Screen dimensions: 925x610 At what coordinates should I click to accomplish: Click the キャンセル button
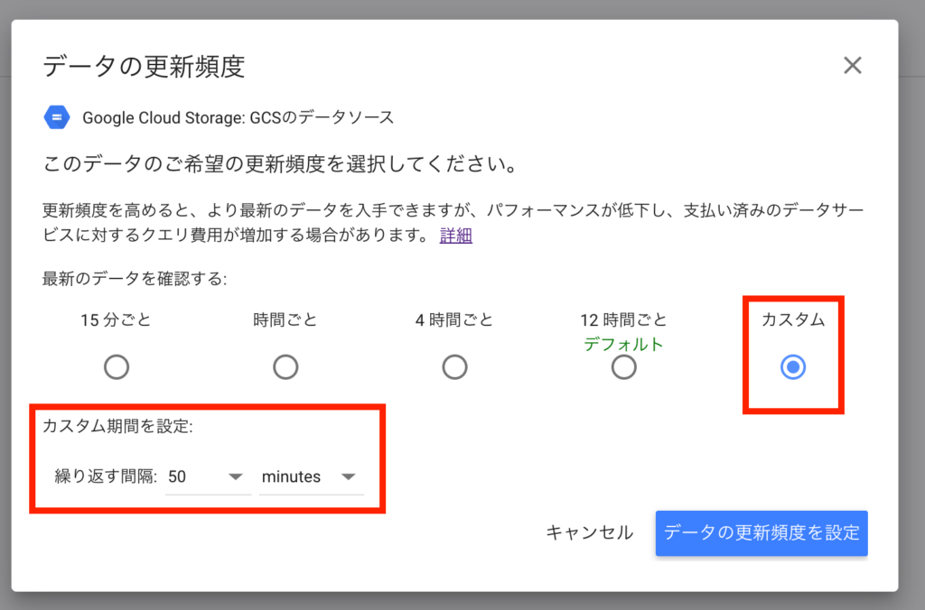pos(589,532)
